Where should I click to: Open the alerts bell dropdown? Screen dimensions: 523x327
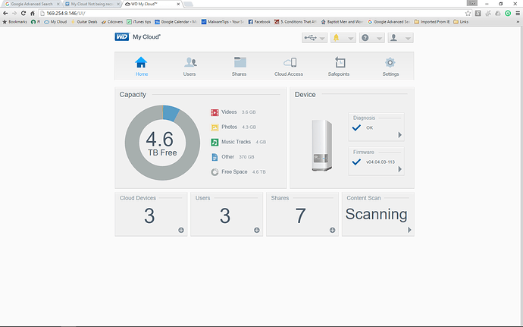(x=343, y=38)
